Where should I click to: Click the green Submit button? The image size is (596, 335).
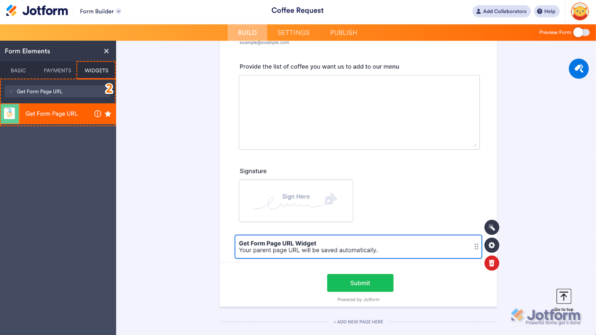(360, 283)
